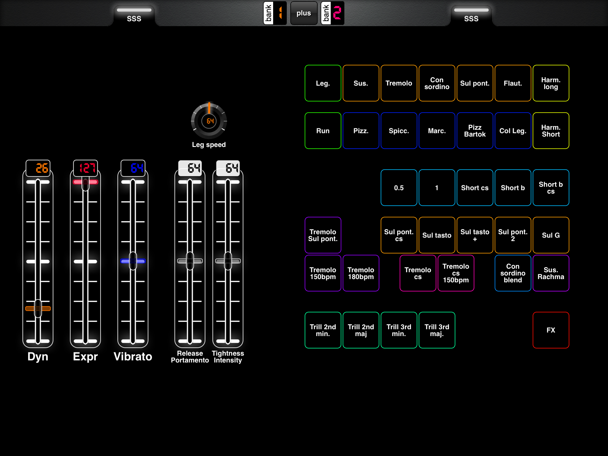Screen dimensions: 608x456
Task: Select the Col Leg. pad
Action: pyautogui.click(x=513, y=131)
